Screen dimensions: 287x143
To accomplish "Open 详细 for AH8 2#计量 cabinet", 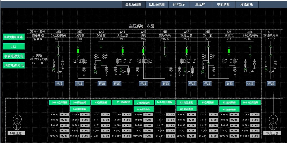I will click(x=207, y=84).
